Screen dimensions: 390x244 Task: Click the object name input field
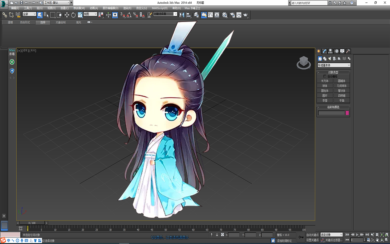coord(331,113)
